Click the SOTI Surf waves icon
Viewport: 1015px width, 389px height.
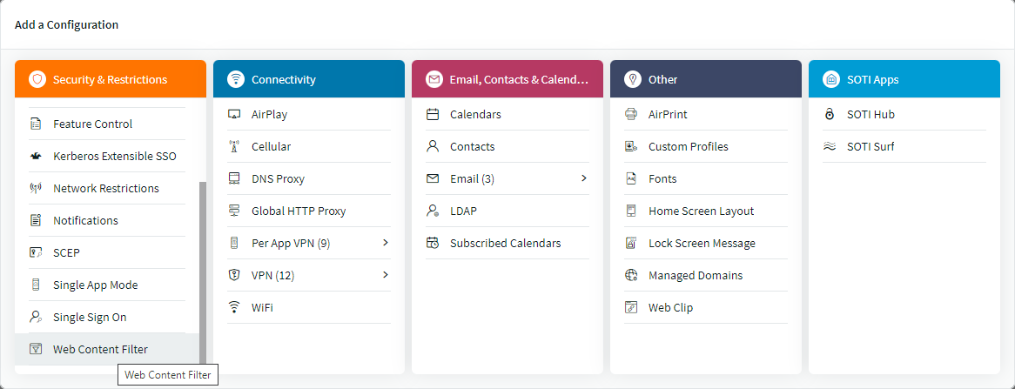830,146
